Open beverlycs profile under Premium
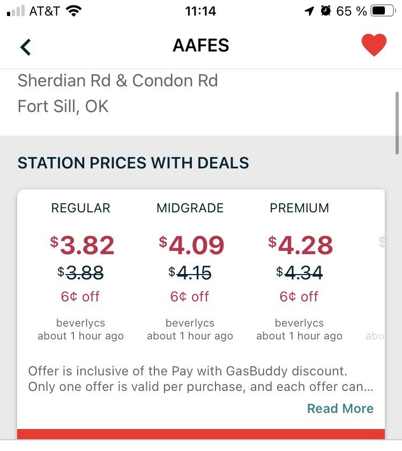The image size is (402, 451). pos(299,323)
